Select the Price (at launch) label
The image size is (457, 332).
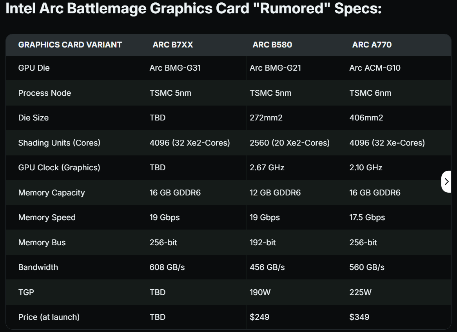click(49, 317)
